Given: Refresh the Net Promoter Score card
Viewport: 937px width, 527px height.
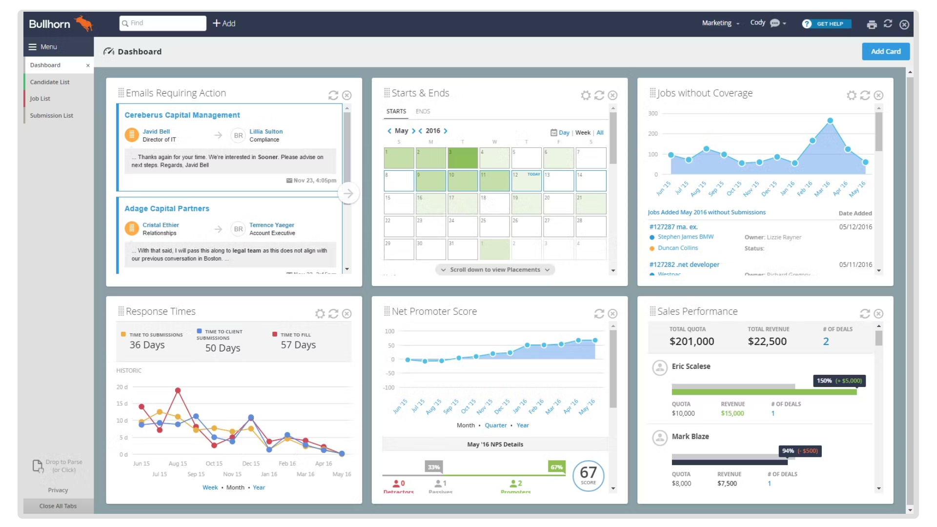Looking at the screenshot, I should [599, 314].
